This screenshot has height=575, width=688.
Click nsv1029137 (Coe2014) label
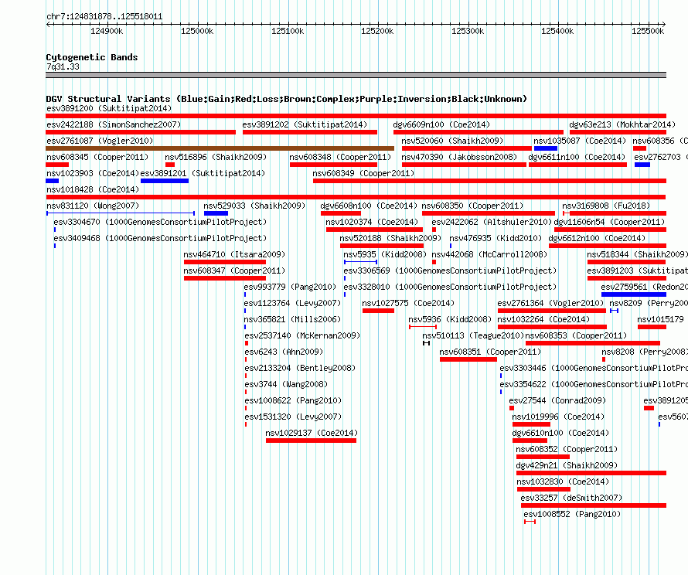coord(312,433)
